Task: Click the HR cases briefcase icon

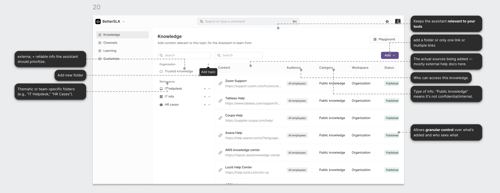Action: 161,104
